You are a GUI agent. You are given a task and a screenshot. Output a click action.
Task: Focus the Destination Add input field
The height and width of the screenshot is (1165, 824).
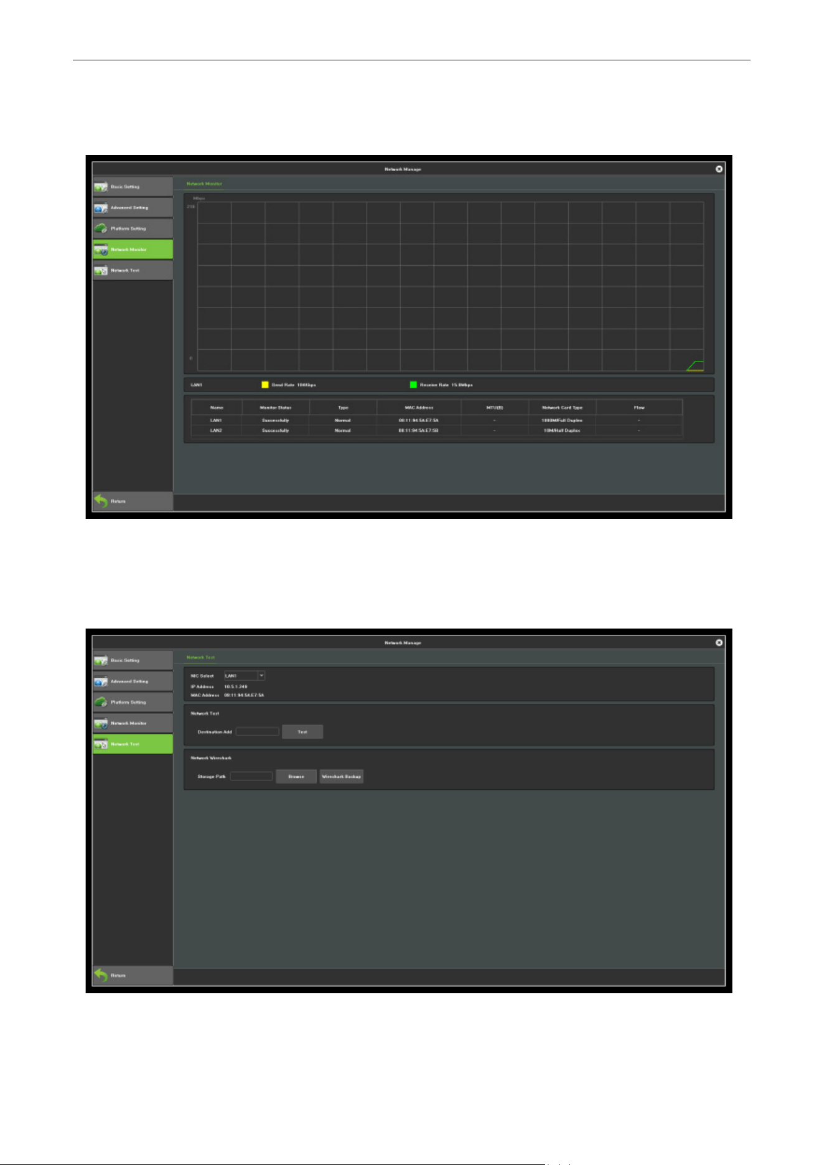pyautogui.click(x=257, y=732)
